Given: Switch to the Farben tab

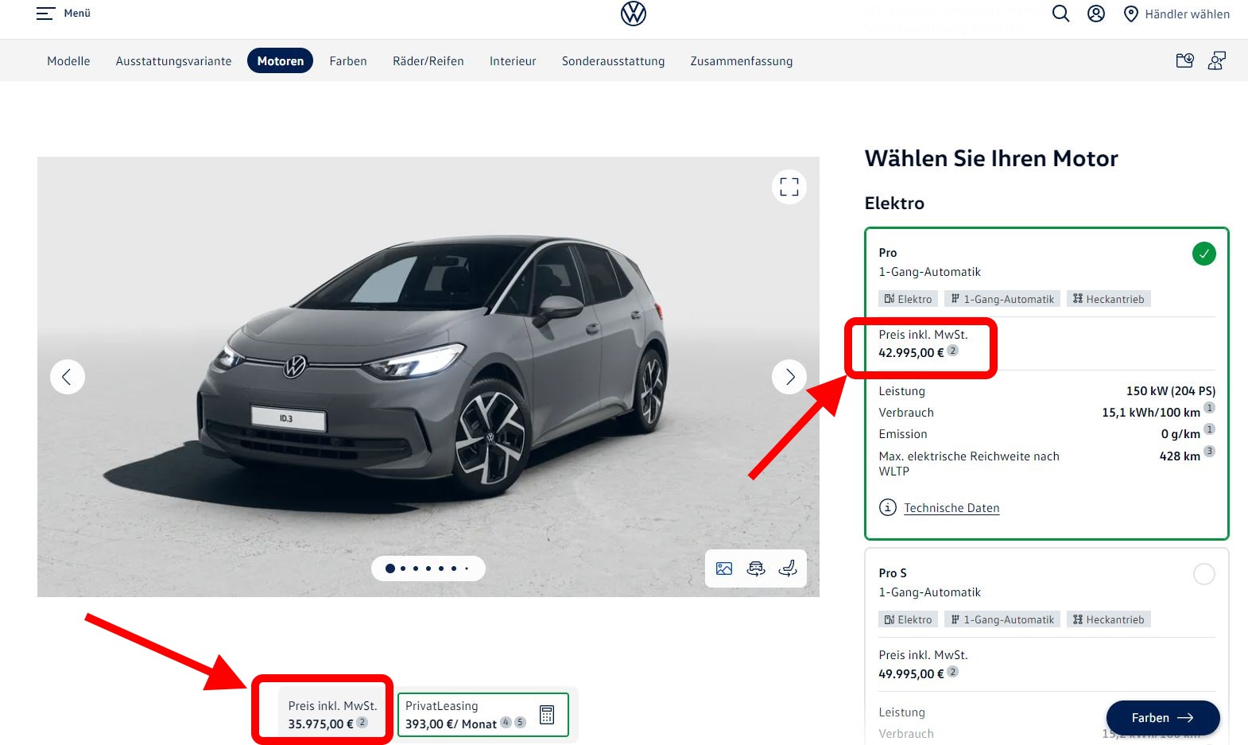Looking at the screenshot, I should 348,61.
